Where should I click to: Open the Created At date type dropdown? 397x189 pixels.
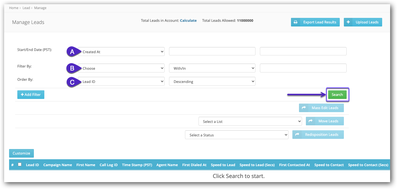[121, 52]
